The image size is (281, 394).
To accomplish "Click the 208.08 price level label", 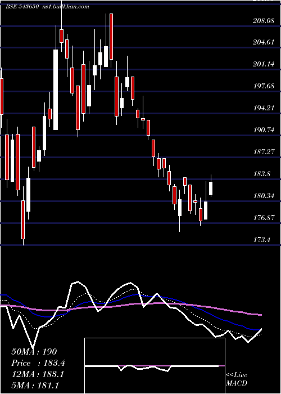I will point(264,21).
